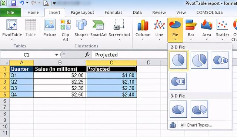Switch to the Page Layout tab

pyautogui.click(x=82, y=12)
